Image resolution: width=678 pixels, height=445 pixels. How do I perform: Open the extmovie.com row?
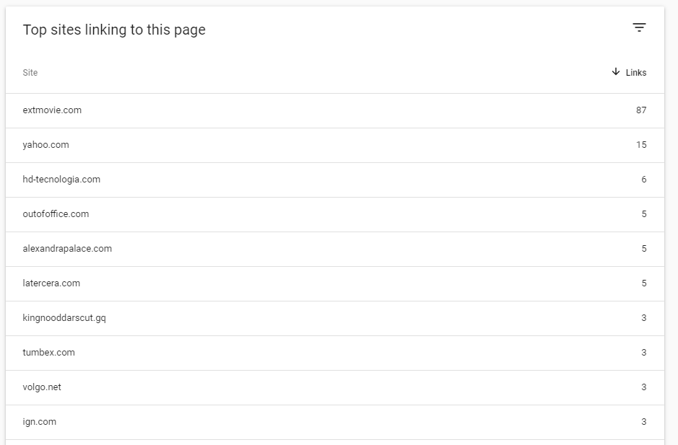click(x=335, y=110)
